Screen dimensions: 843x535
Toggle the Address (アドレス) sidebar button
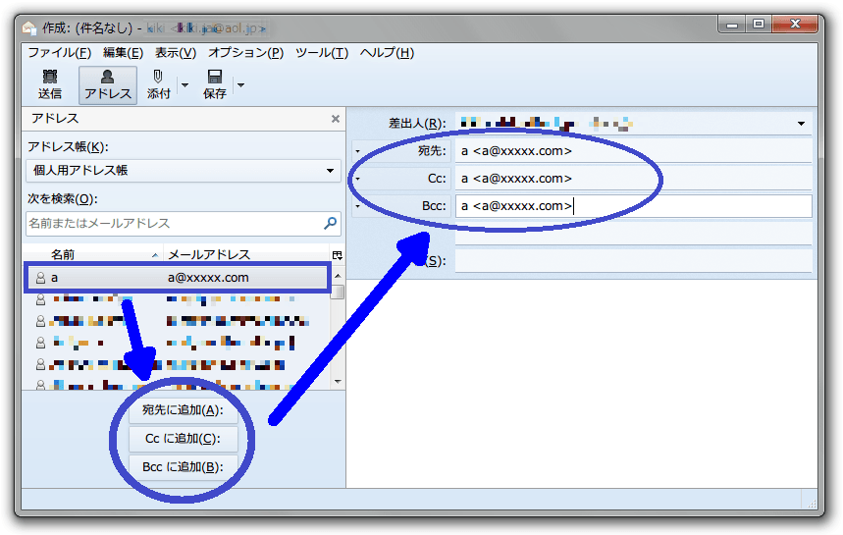pyautogui.click(x=107, y=84)
